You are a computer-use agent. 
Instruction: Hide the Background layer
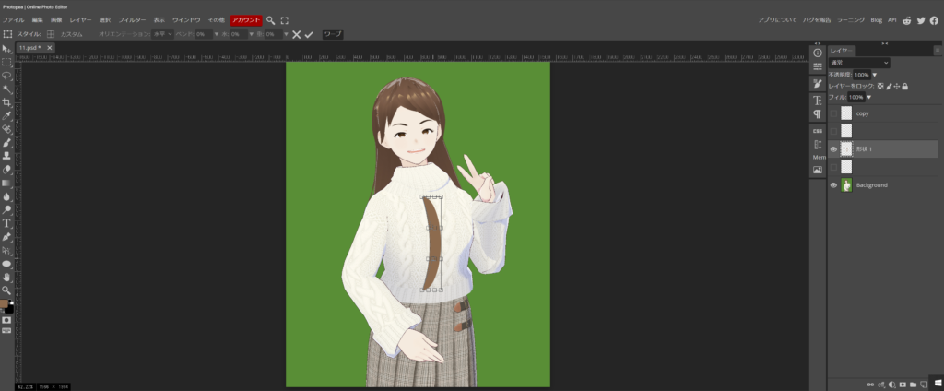[x=833, y=185]
